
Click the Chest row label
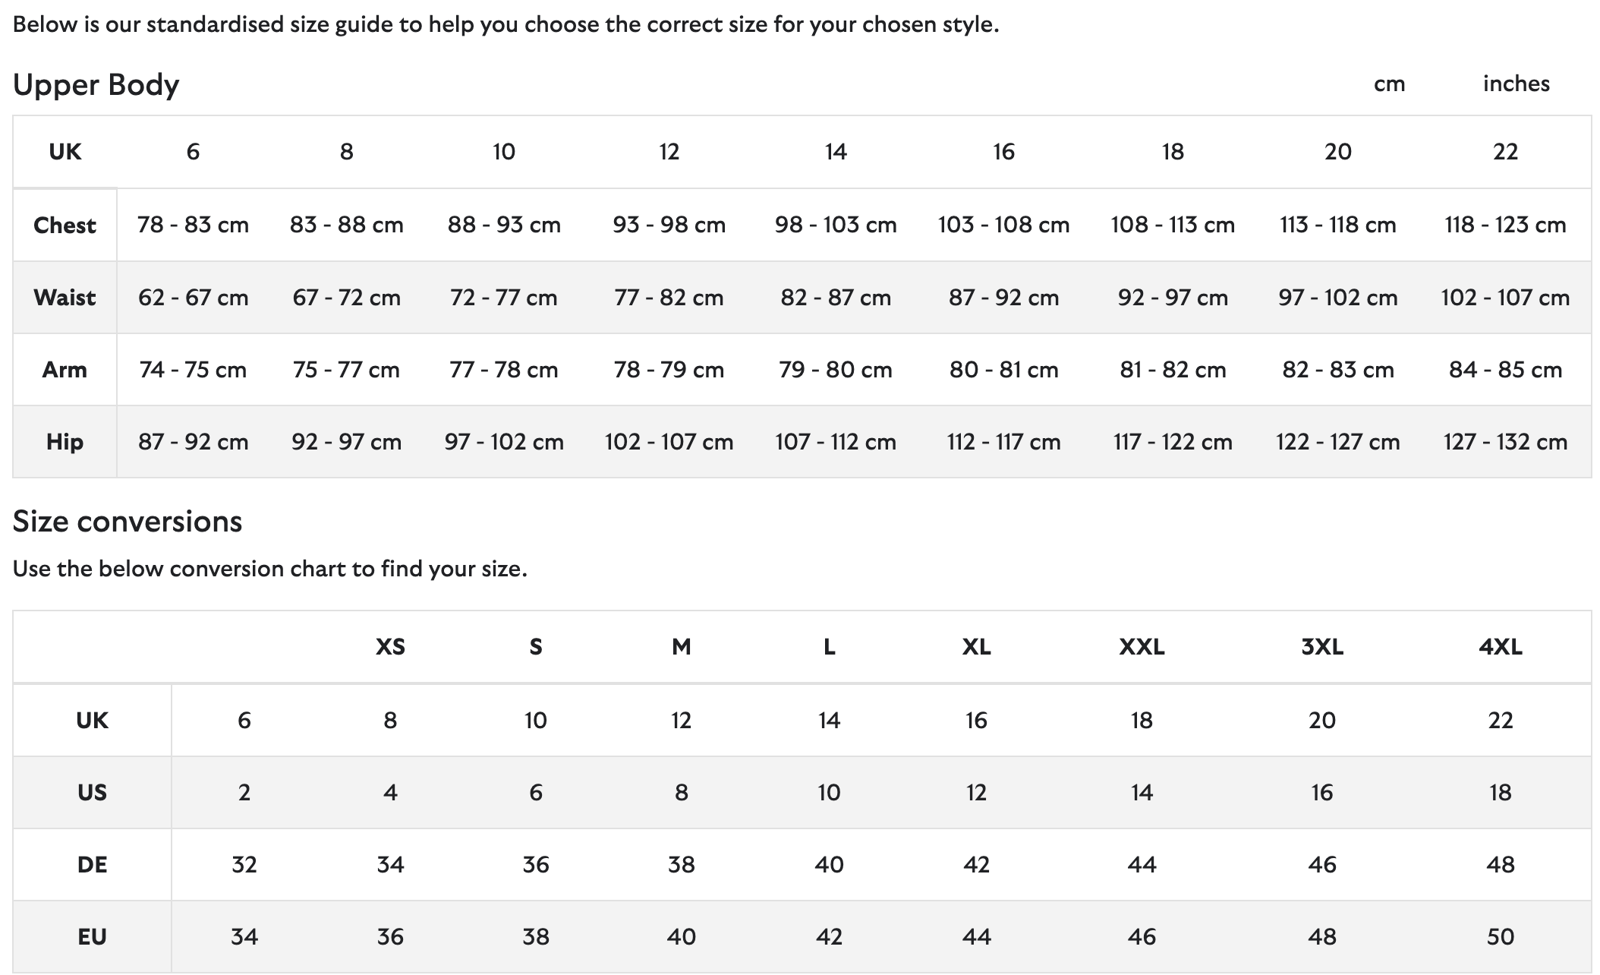(65, 225)
